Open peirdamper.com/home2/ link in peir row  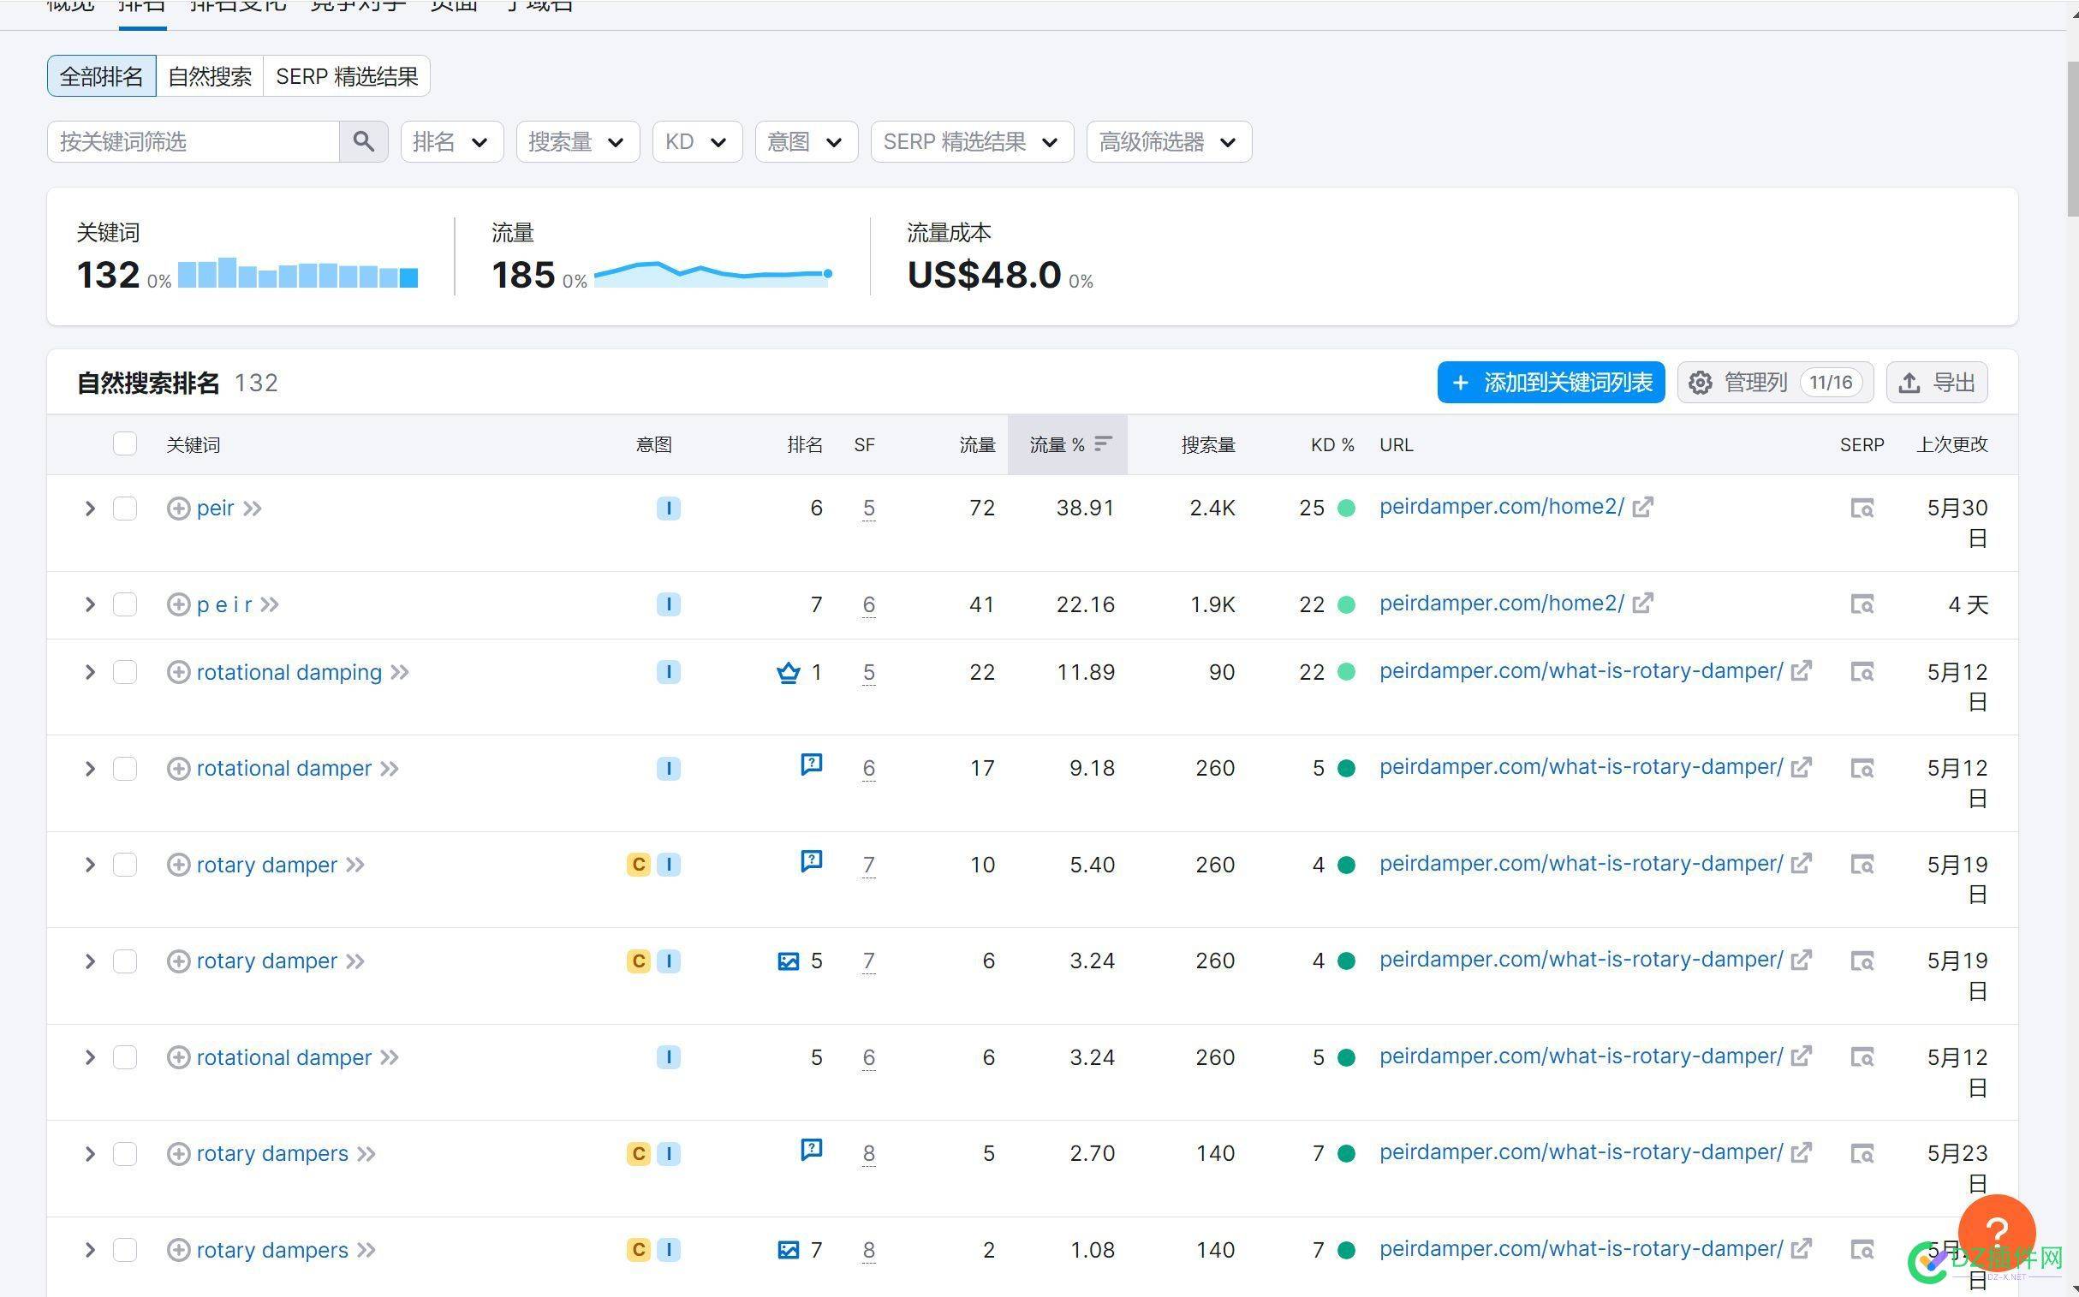1501,507
